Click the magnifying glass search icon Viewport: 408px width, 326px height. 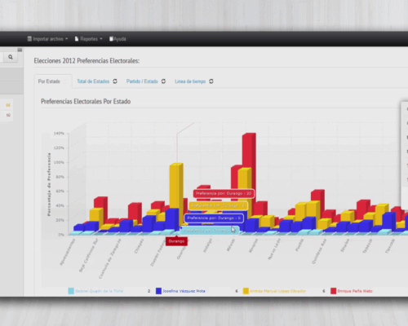tap(11, 57)
